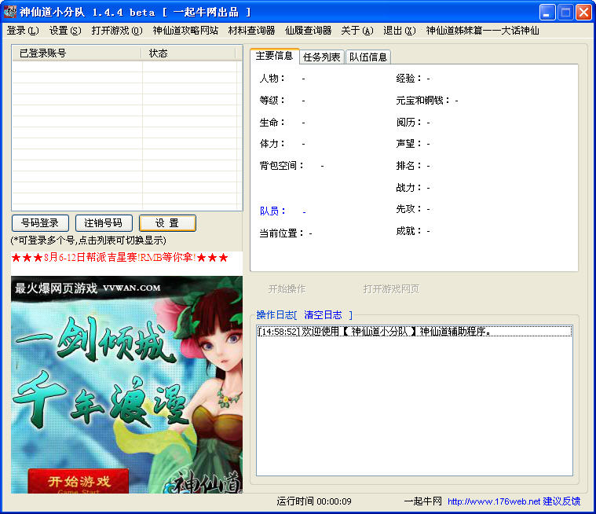This screenshot has height=514, width=596.
Task: Click the 设置 button below the account list
Action: tap(167, 223)
